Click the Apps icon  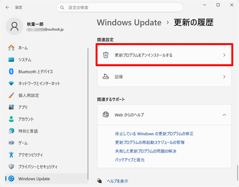tap(11, 107)
